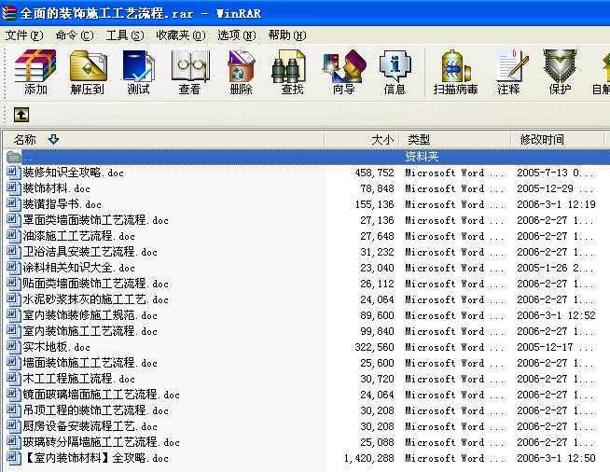The image size is (610, 472).
Task: Sort by 修改时间 column header
Action: (558, 139)
